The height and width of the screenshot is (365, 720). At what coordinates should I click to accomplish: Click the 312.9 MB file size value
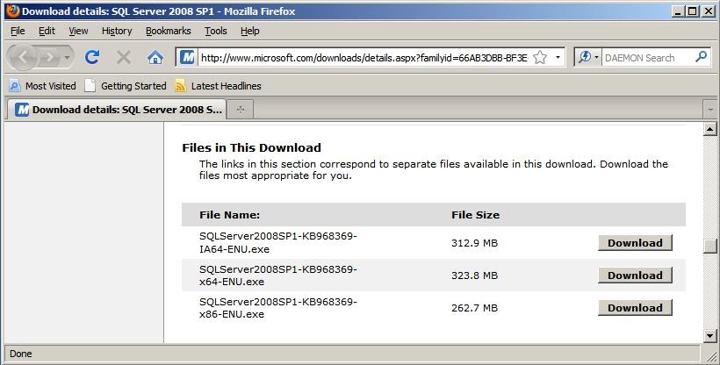click(474, 243)
